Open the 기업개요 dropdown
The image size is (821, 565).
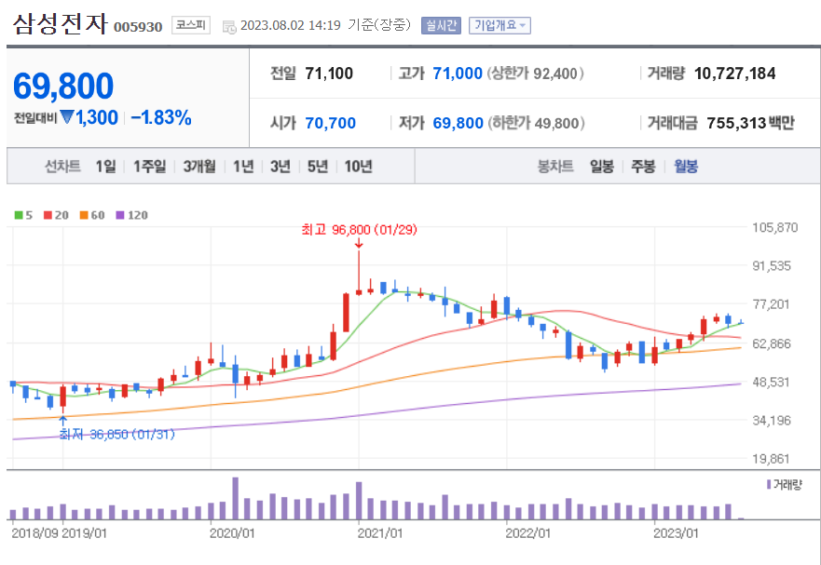point(499,25)
